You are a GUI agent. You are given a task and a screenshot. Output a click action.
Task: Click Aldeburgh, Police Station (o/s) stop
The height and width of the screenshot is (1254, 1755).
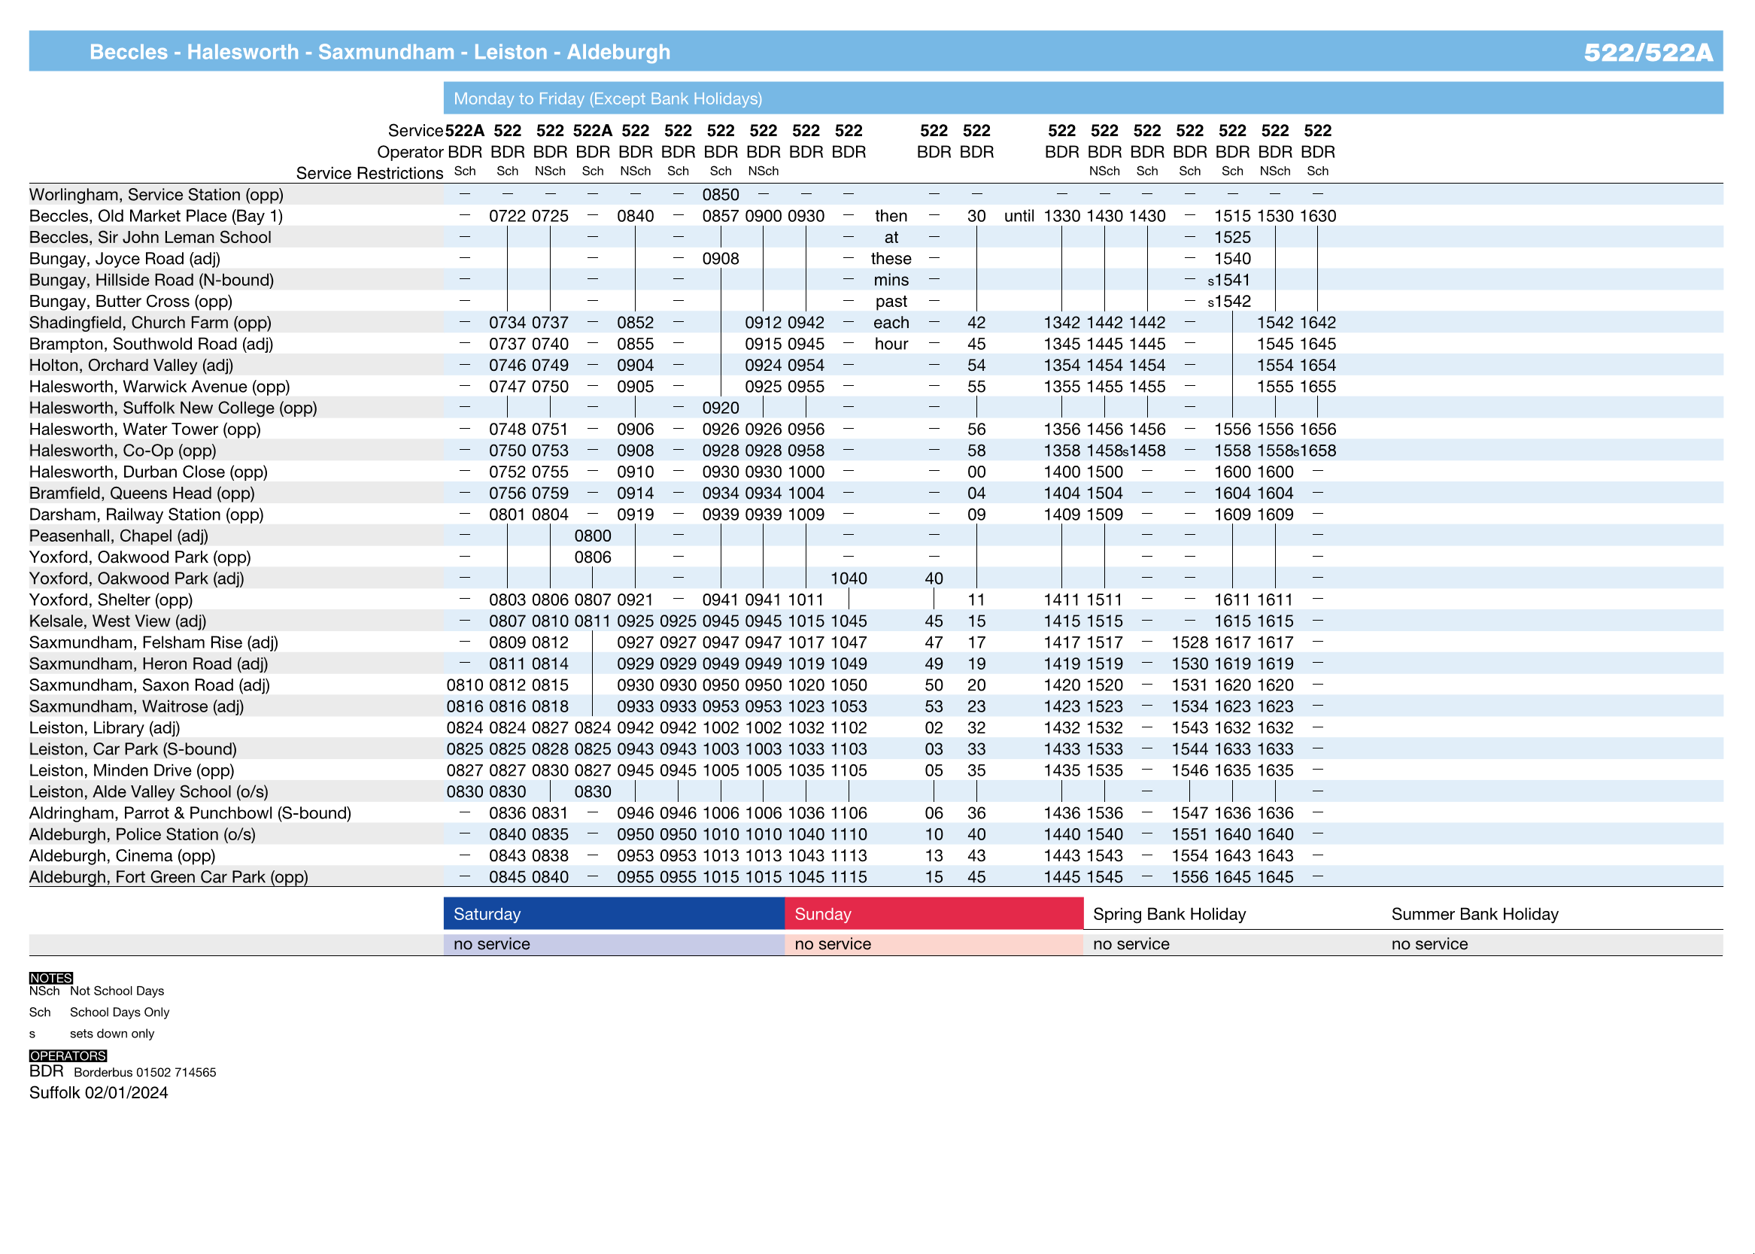point(142,835)
